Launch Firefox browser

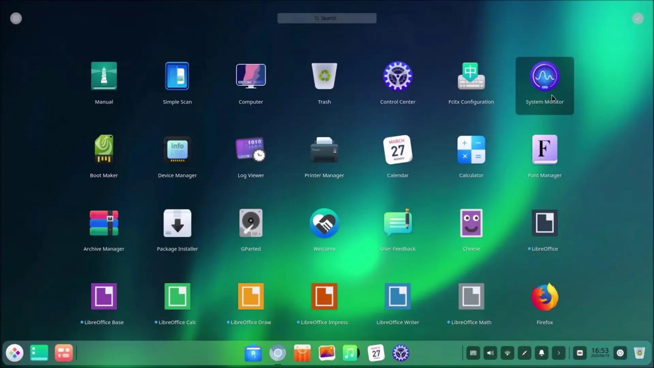[544, 297]
